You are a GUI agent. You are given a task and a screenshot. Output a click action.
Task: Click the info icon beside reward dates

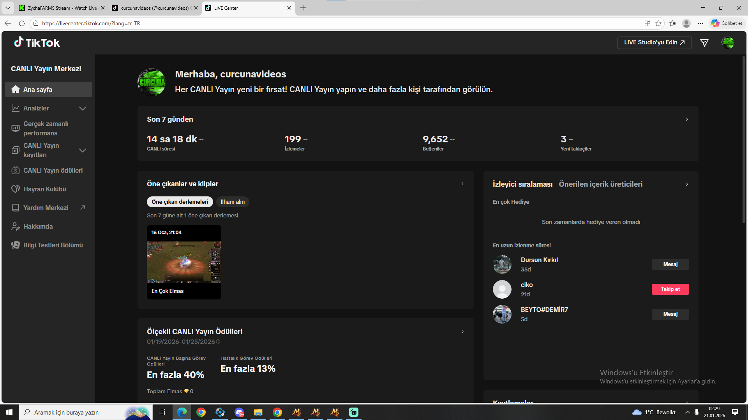[218, 342]
